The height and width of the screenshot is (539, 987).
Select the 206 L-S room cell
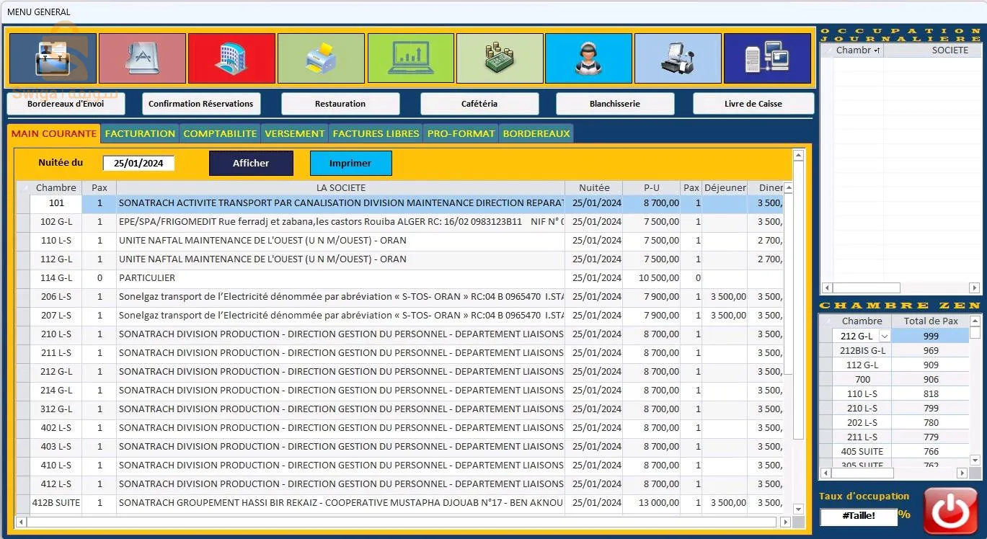[x=56, y=297]
